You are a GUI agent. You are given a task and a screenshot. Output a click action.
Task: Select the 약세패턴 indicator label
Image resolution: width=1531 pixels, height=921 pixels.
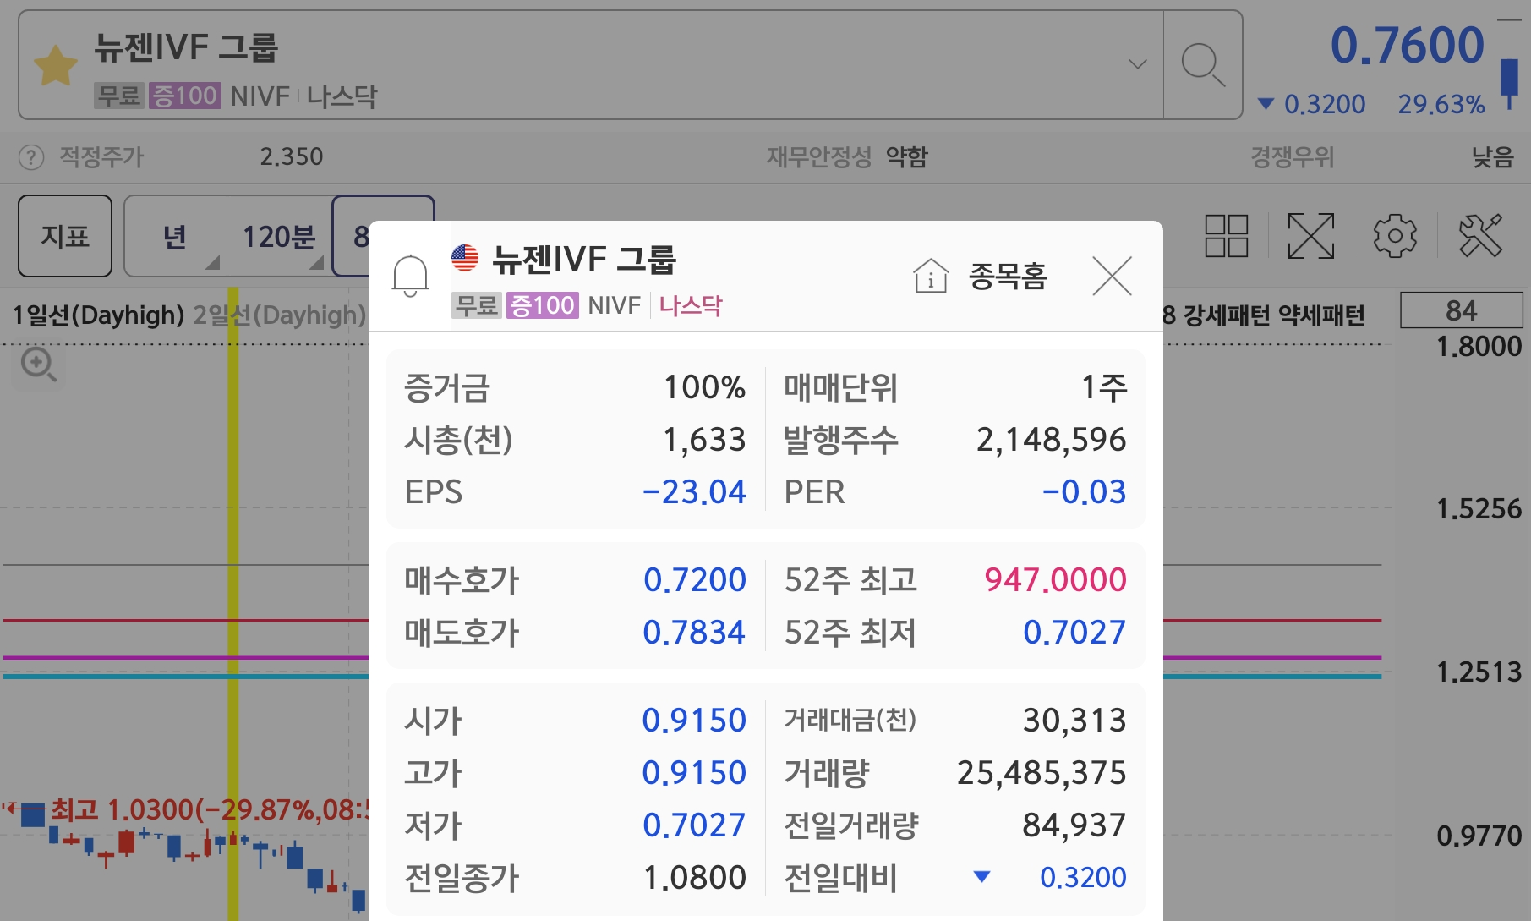point(1321,315)
